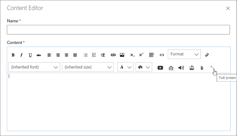Apply strikethrough to text

pos(39,55)
